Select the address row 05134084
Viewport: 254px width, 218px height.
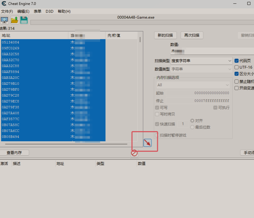point(53,42)
